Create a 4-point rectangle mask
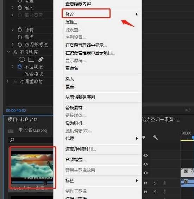 (x=31, y=59)
